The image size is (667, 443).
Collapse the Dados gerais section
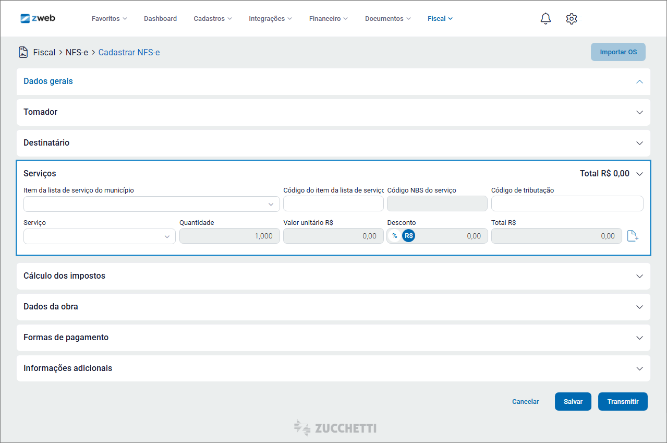639,81
